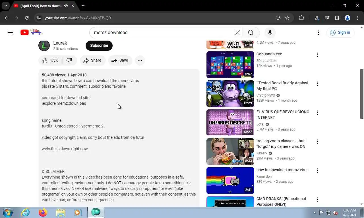Open CMD PRANKS Educational Purposes video title
Screen dimensions: 364x218
point(281,202)
